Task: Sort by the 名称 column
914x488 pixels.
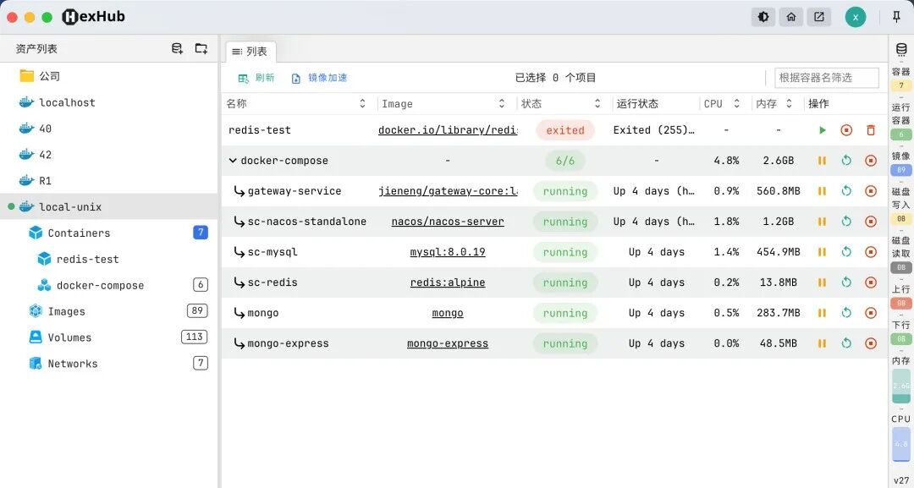Action: click(362, 104)
